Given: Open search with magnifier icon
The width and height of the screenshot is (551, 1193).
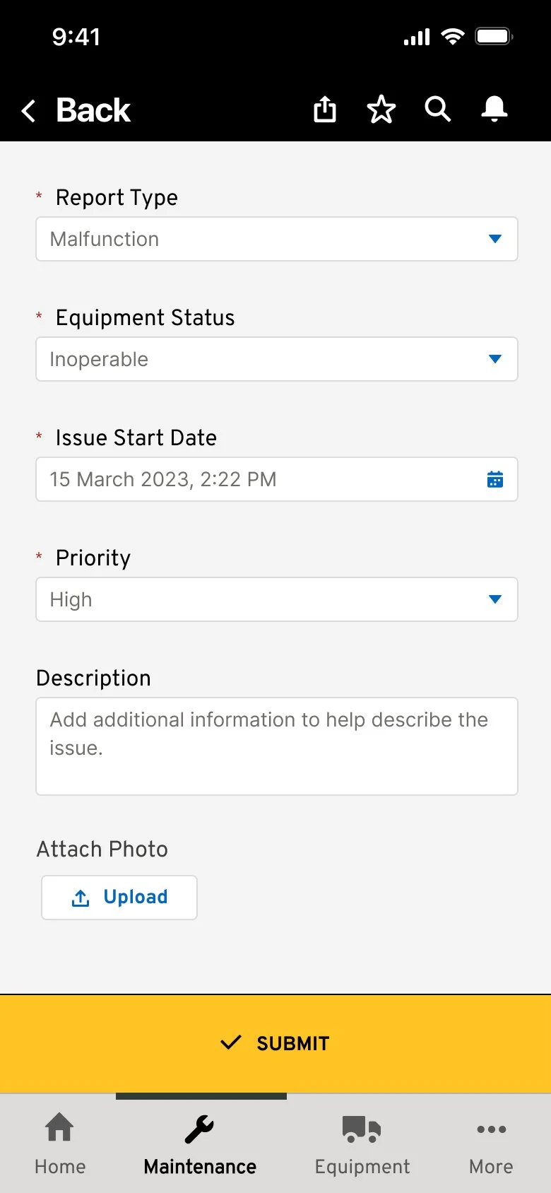Looking at the screenshot, I should point(438,110).
